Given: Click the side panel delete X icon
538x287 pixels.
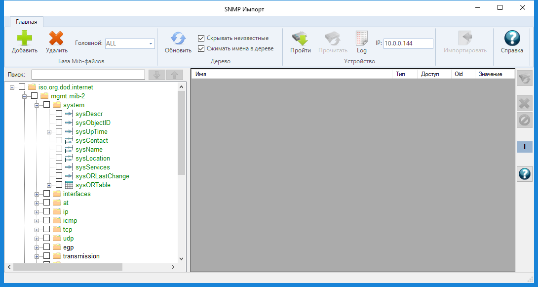Looking at the screenshot, I should pyautogui.click(x=524, y=103).
